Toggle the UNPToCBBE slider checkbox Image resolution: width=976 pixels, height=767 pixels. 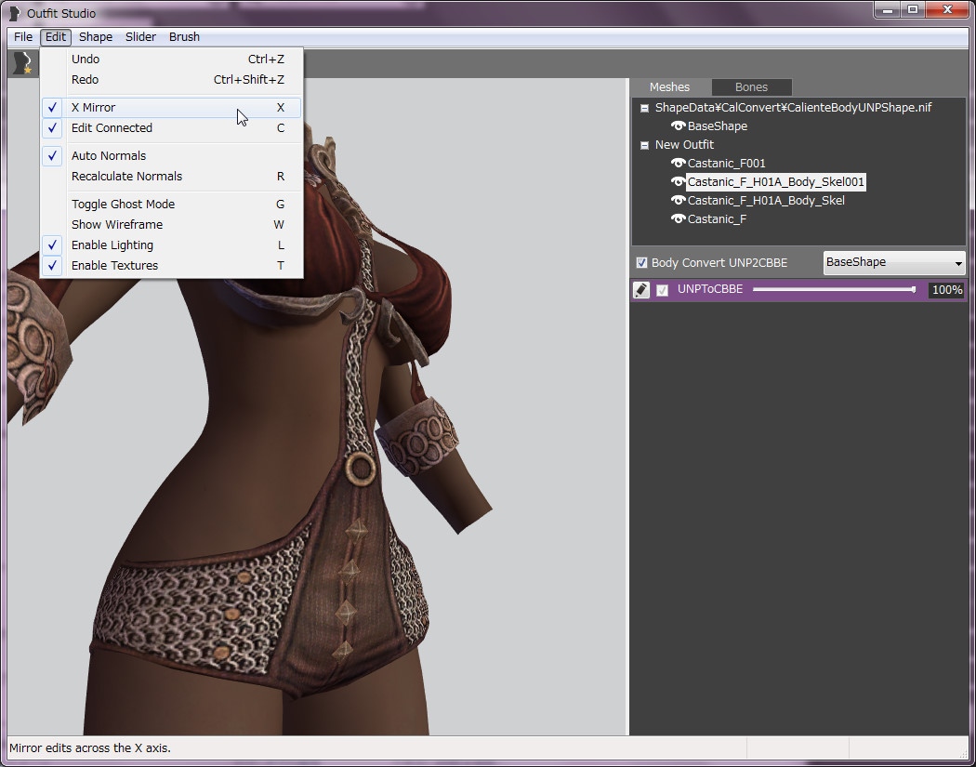(x=663, y=290)
